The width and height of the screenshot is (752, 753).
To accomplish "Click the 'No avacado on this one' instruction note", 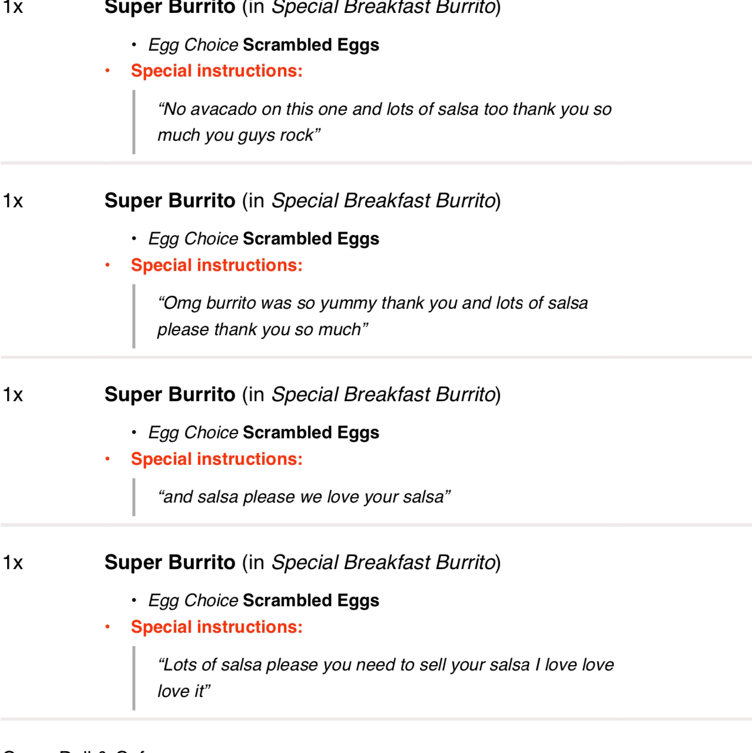I will point(384,109).
